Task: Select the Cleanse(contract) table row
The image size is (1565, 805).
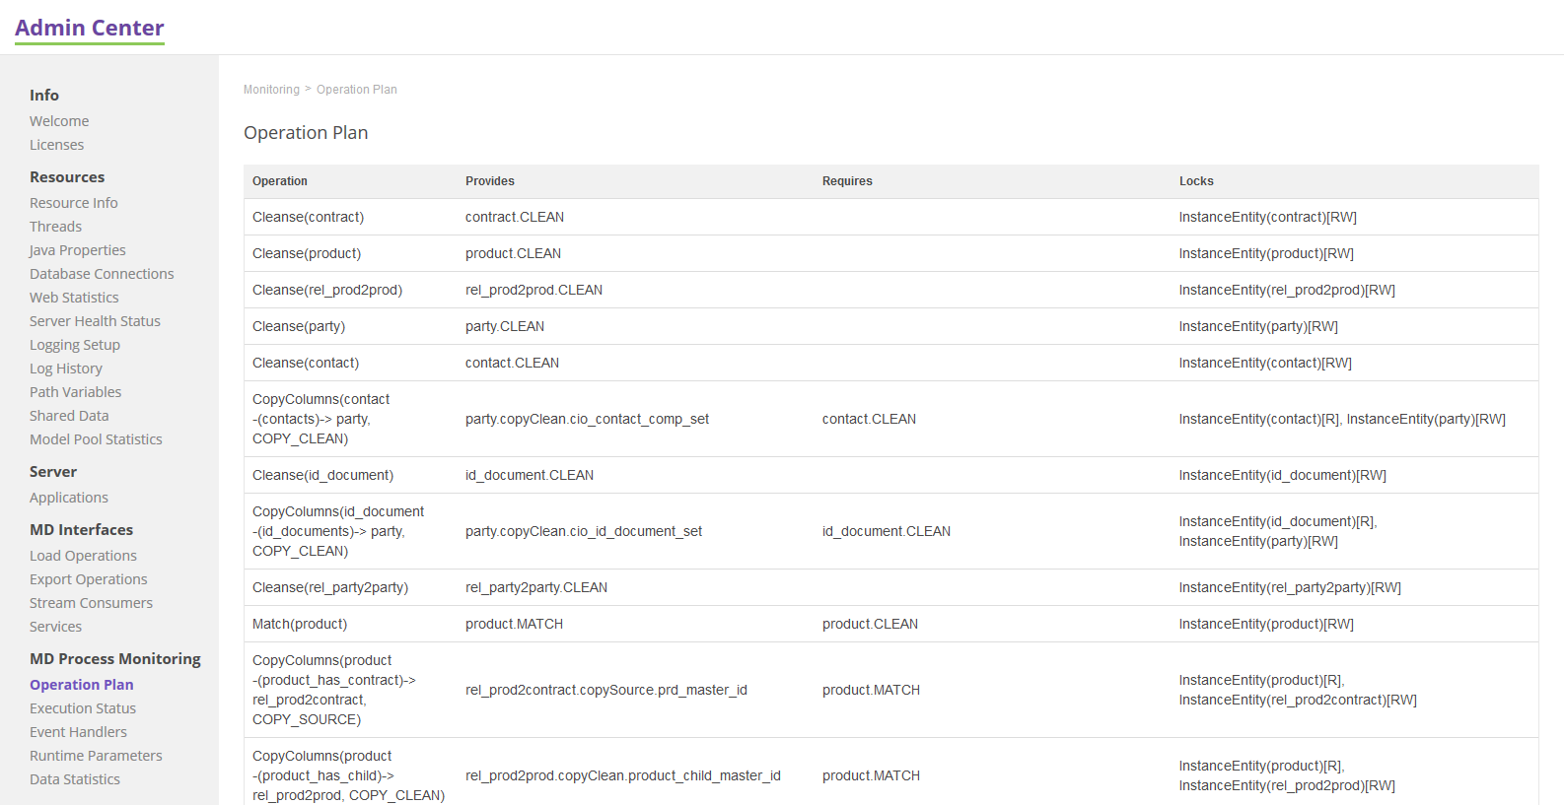Action: 308,217
